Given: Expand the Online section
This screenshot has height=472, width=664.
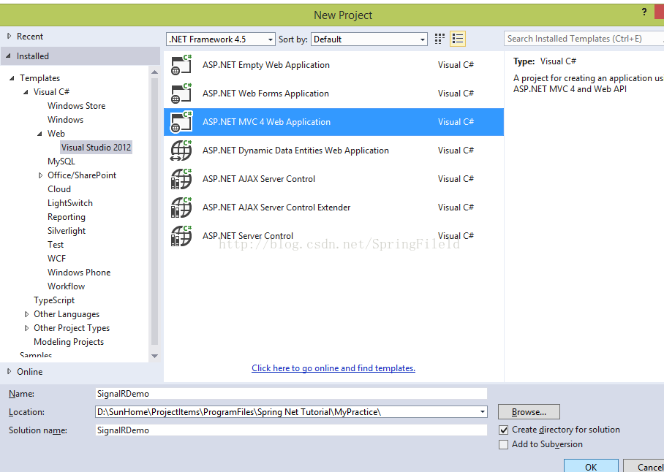Looking at the screenshot, I should (x=9, y=371).
